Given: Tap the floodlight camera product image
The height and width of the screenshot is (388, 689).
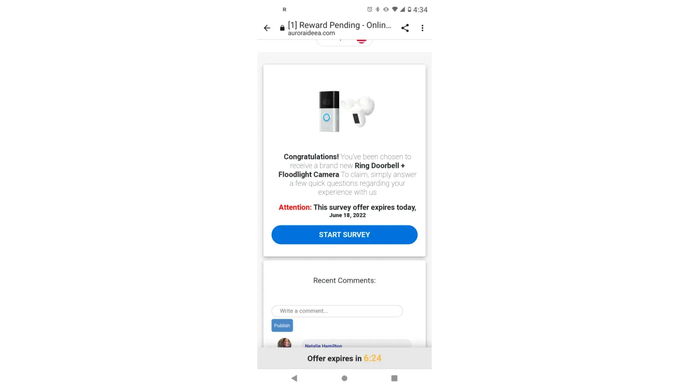Looking at the screenshot, I should pos(359,111).
